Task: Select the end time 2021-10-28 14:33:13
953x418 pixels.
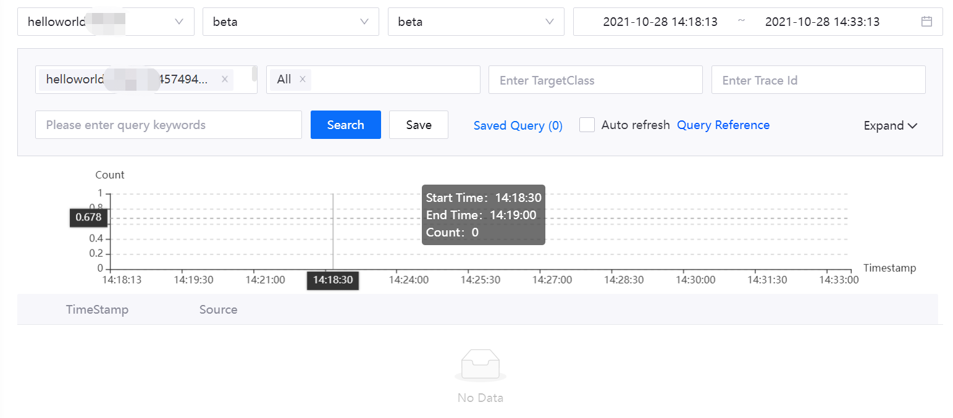Action: tap(822, 22)
